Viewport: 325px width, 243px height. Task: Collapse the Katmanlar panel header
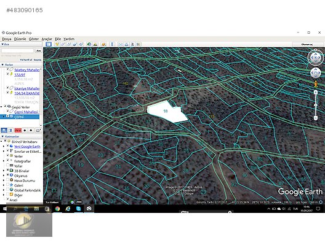2,137
